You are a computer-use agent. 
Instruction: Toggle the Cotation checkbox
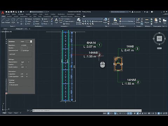tap(21, 64)
